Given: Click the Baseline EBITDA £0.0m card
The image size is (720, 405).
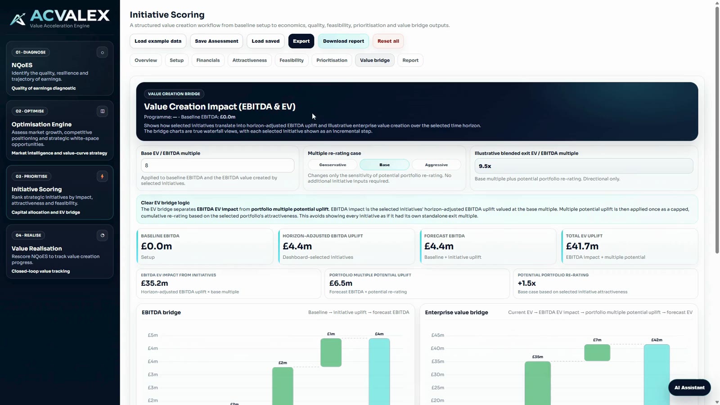Looking at the screenshot, I should click(205, 247).
